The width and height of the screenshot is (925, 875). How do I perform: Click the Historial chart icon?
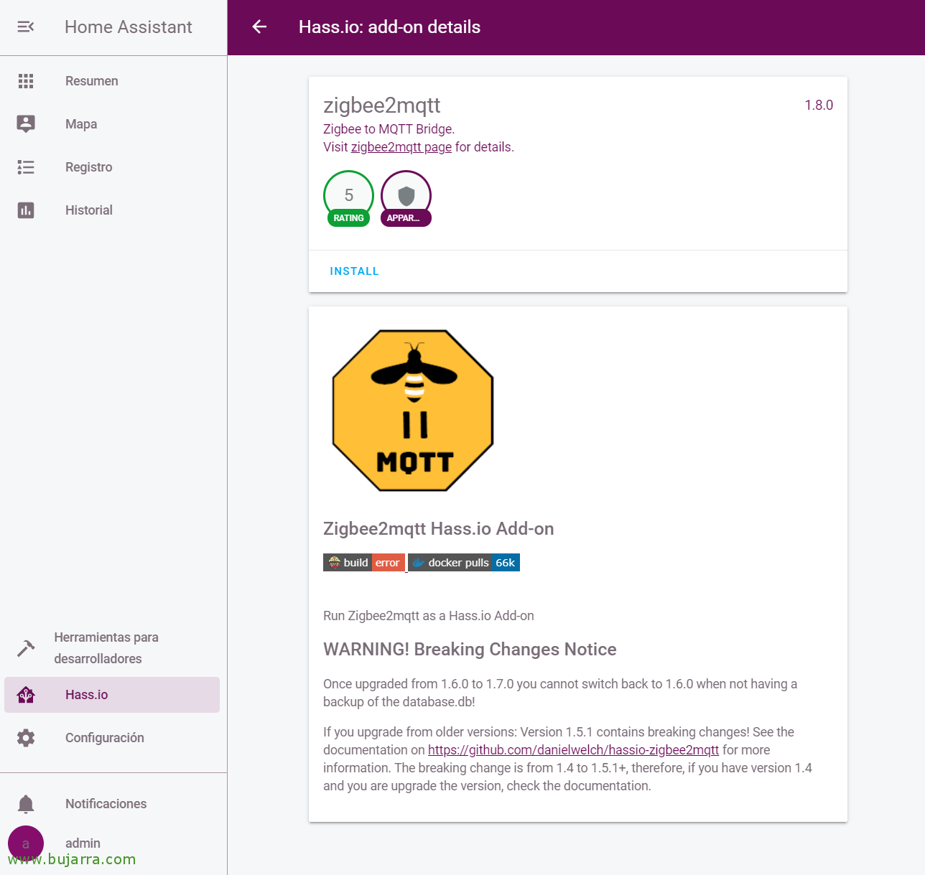(26, 210)
